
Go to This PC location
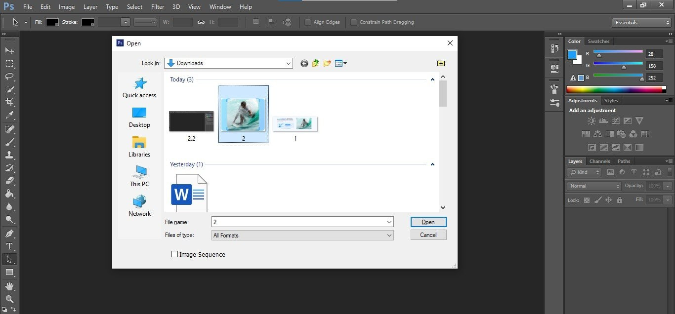[x=139, y=176]
